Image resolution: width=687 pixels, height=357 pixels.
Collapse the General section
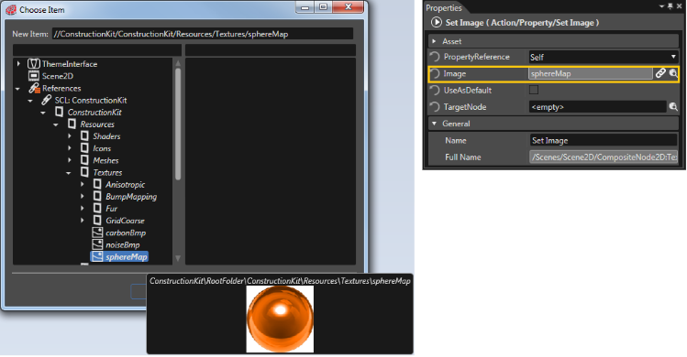point(434,124)
